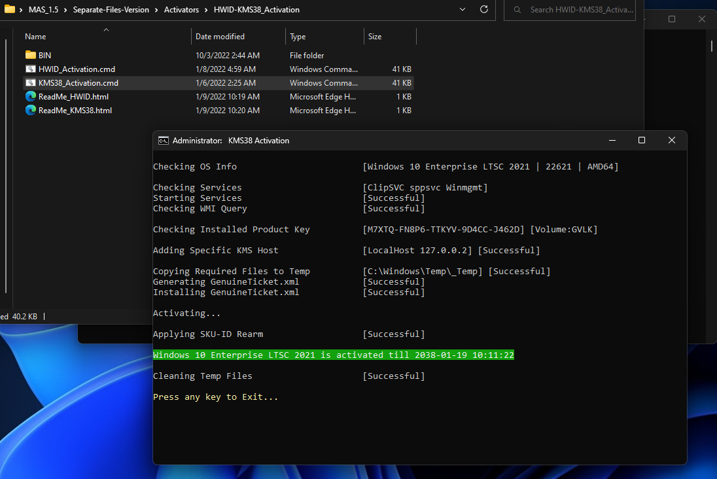Maximize the KMS38 Activation console window
The height and width of the screenshot is (479, 717).
tap(642, 140)
